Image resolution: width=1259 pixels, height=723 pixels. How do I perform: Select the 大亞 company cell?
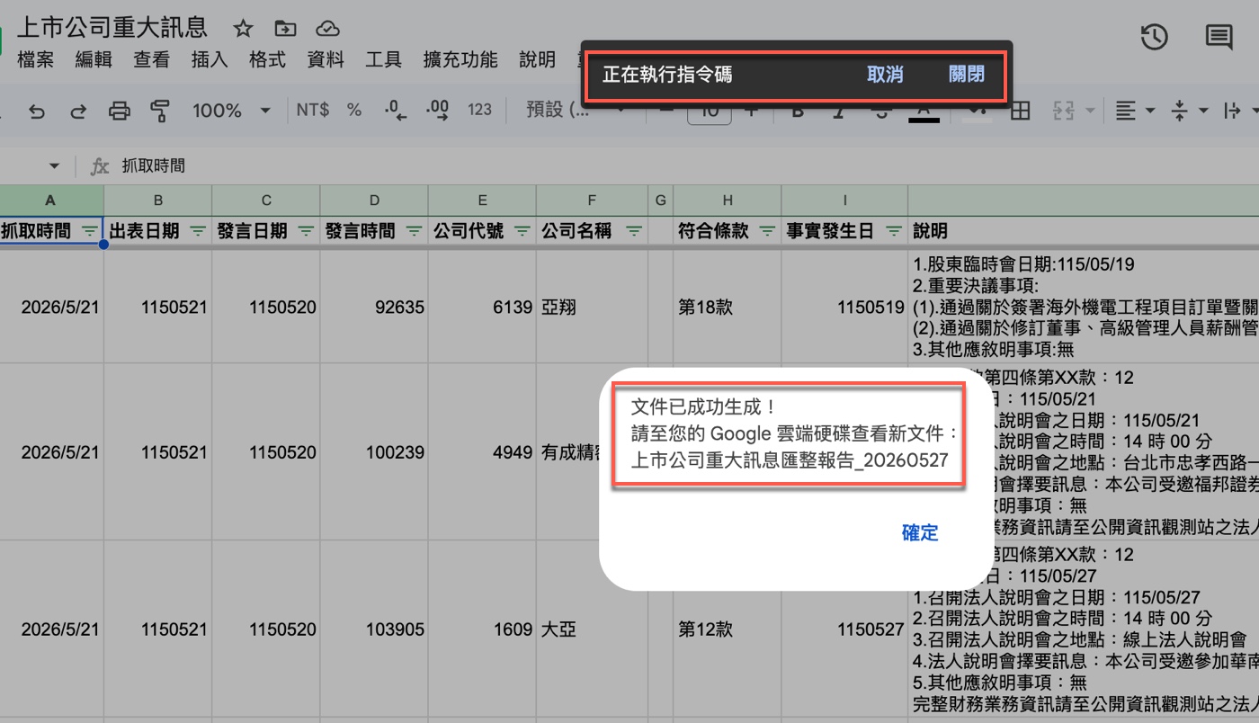click(x=592, y=630)
